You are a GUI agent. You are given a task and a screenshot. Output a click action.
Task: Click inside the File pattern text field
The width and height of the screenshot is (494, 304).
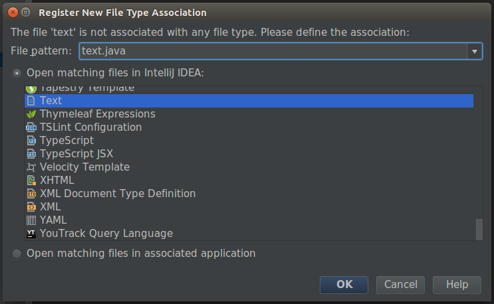266,51
